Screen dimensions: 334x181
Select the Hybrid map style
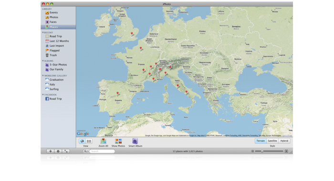point(284,141)
